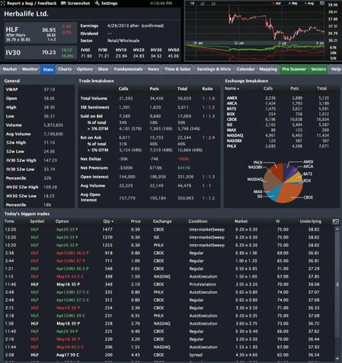Sort exchange breakdown by Calls column

click(x=268, y=88)
